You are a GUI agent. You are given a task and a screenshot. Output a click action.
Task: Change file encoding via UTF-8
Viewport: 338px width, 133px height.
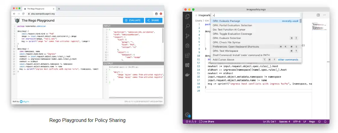point(296,122)
